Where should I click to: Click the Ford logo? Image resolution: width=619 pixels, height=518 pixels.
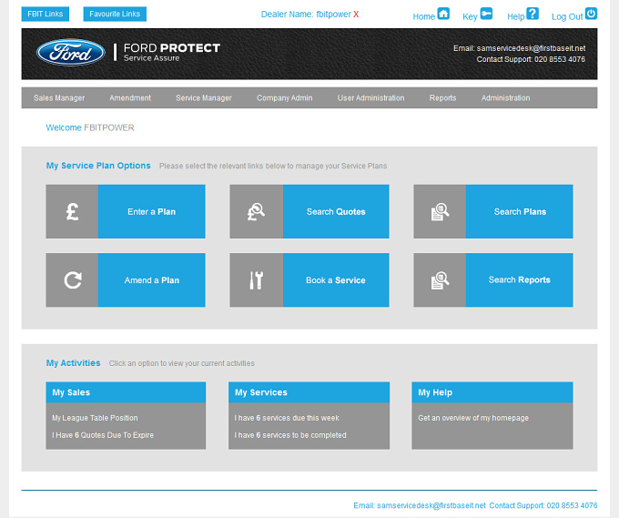71,53
